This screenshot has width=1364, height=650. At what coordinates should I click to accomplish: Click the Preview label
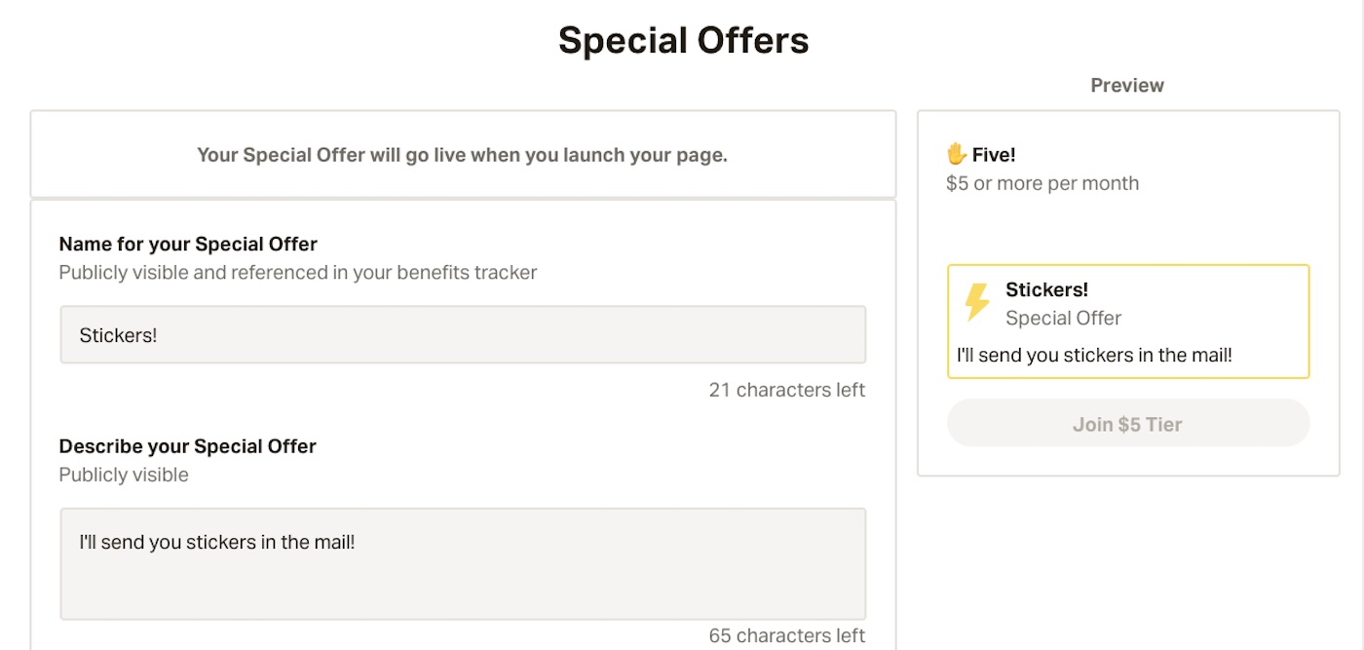[x=1127, y=86]
